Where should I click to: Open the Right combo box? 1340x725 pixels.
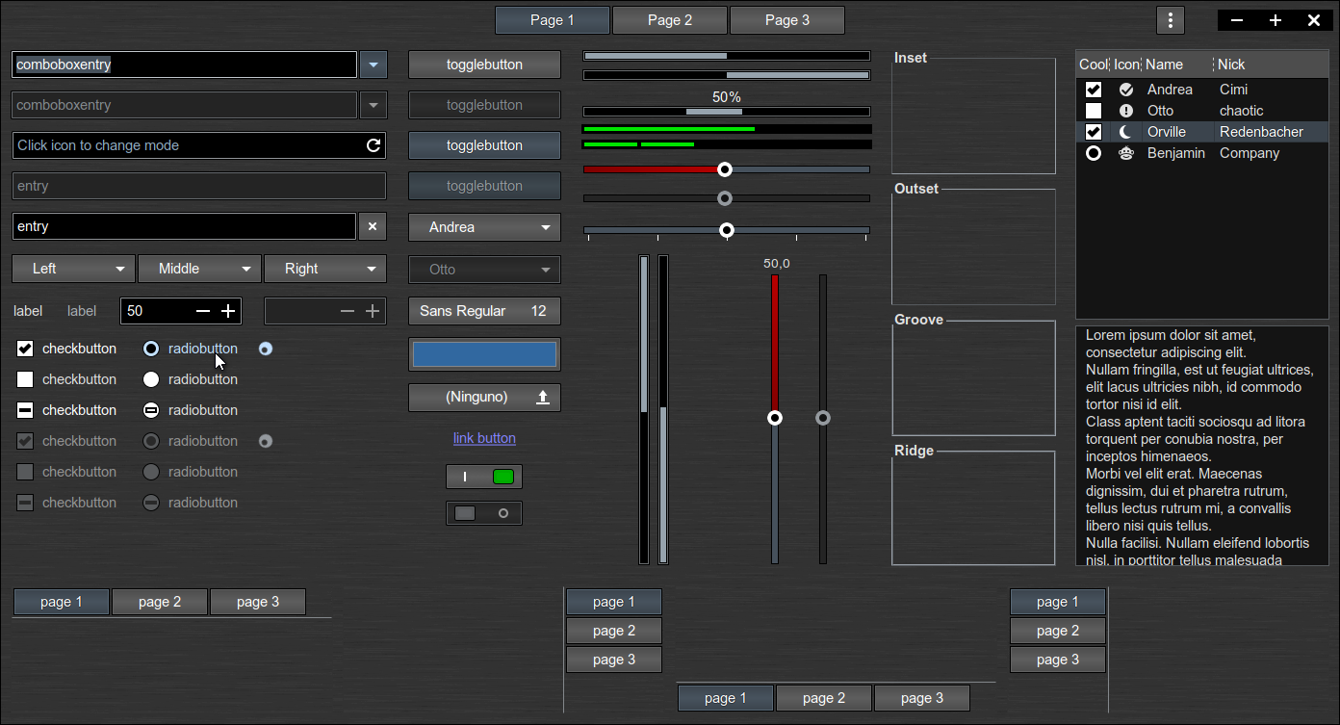(x=325, y=269)
